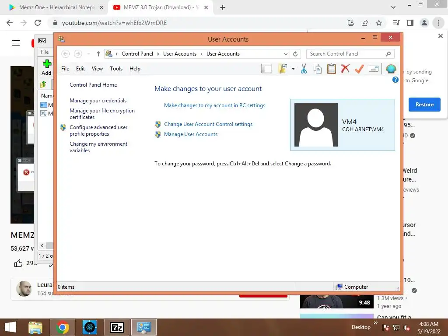This screenshot has height=336, width=448.
Task: Click Chrome bookmark star icon
Action: point(379,23)
